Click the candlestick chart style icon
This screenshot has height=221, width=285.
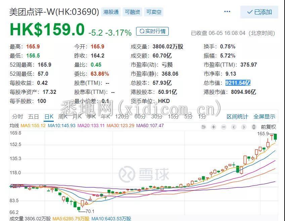(x=254, y=127)
